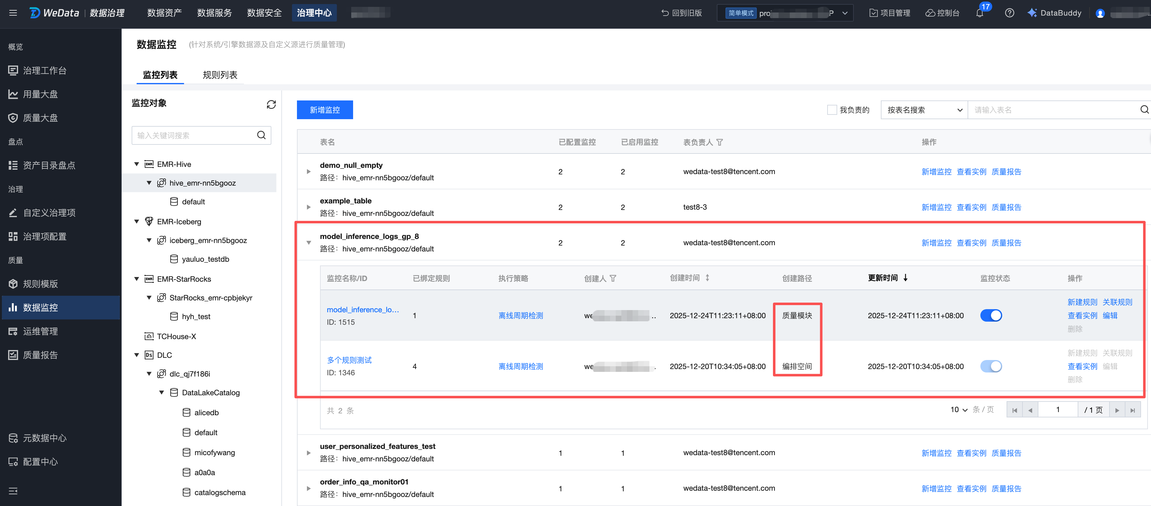Open 数据安全 in top menu

point(264,13)
